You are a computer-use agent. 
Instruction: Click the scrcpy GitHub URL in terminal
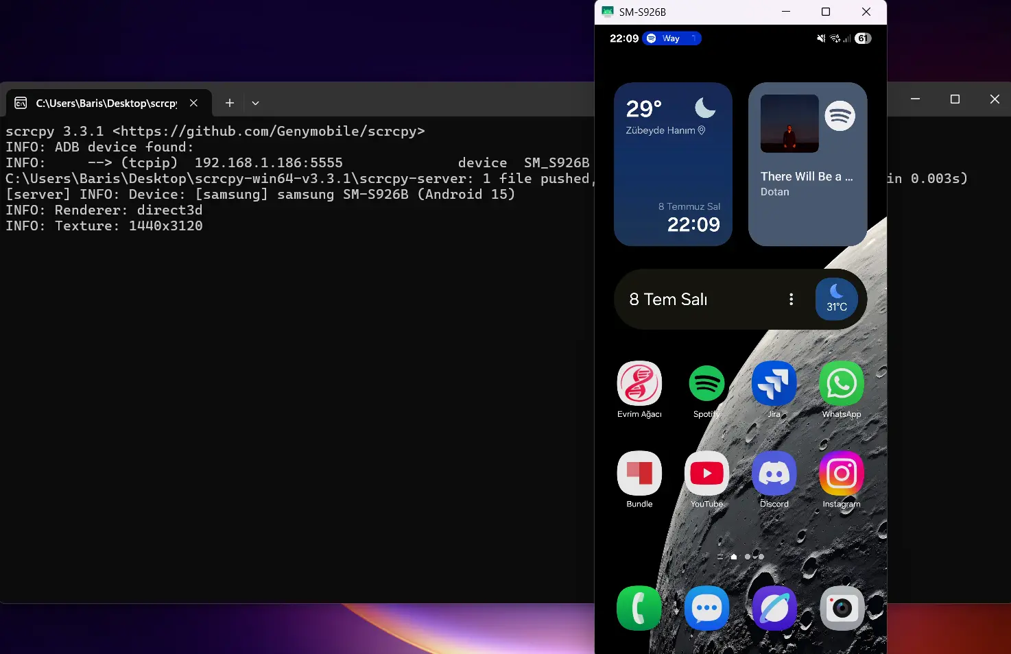click(x=269, y=131)
